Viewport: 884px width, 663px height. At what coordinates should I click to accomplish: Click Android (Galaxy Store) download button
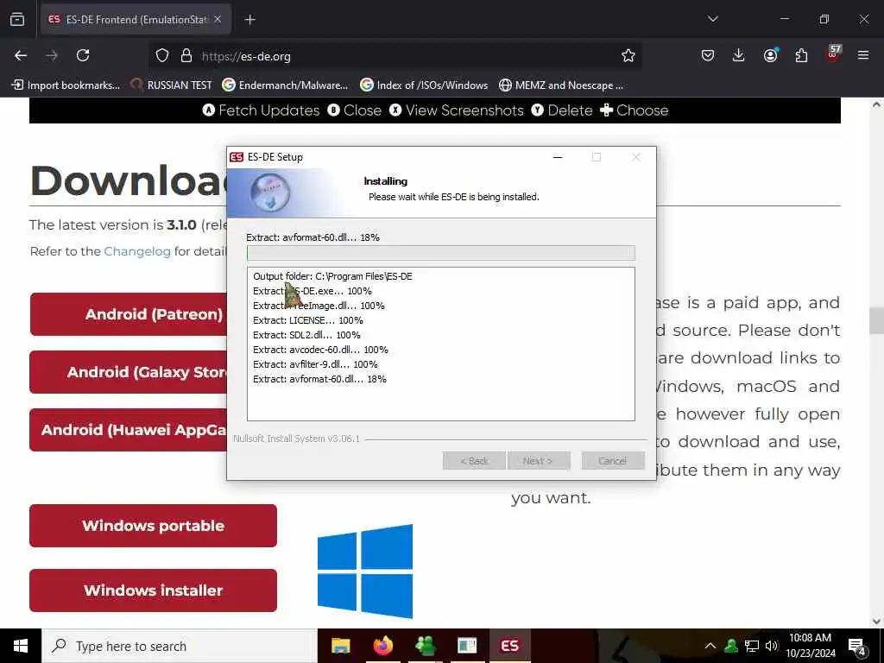tap(129, 372)
